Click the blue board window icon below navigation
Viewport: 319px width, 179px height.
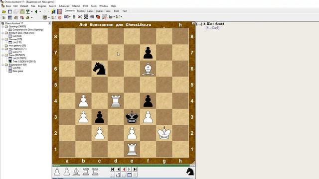coord(130,175)
